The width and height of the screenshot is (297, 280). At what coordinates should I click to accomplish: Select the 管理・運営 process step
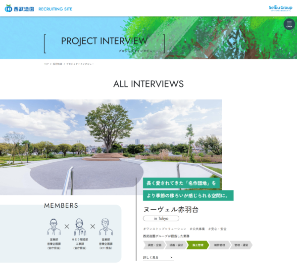coord(241,245)
